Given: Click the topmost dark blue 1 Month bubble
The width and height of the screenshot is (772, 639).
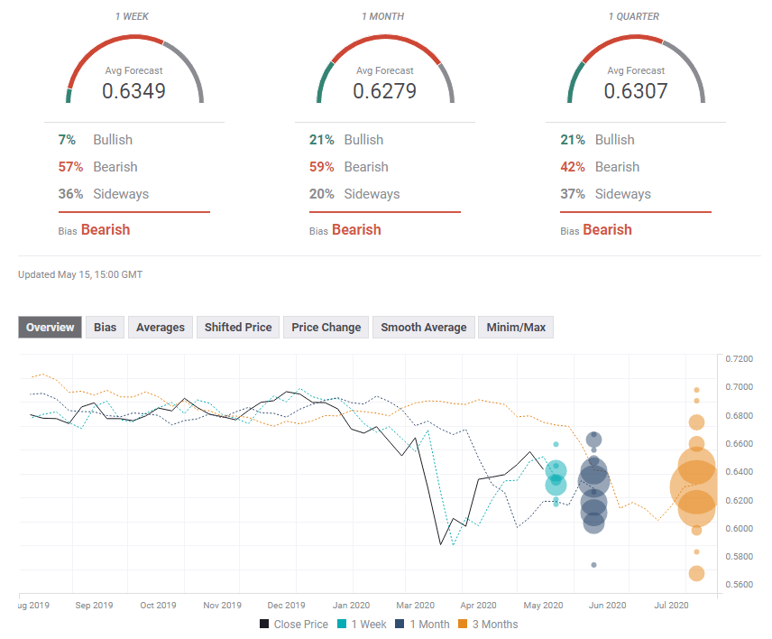Looking at the screenshot, I should click(x=593, y=440).
